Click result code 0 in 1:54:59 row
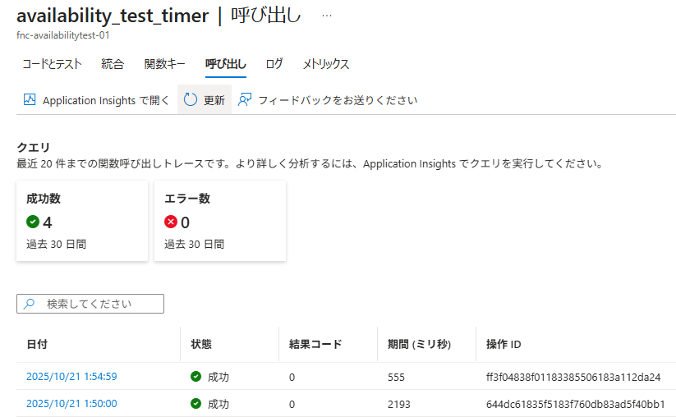Image resolution: width=676 pixels, height=417 pixels. (x=292, y=378)
